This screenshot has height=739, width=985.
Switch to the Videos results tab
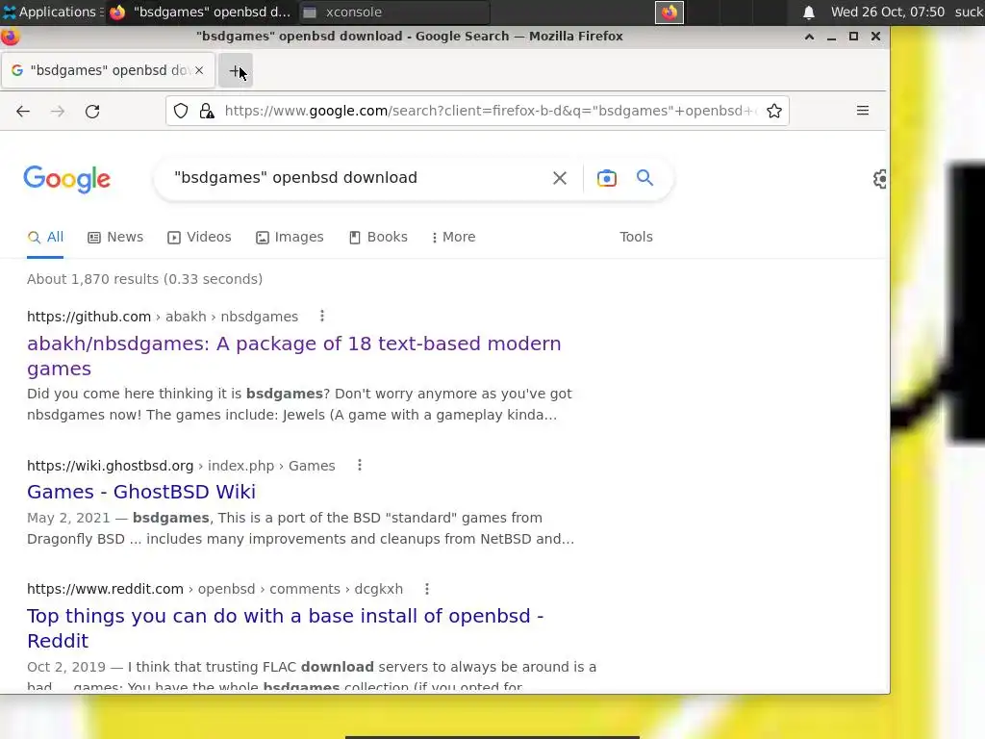click(x=199, y=237)
